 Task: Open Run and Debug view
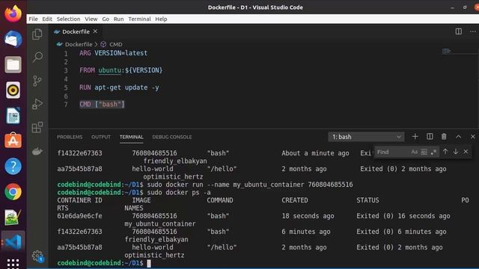pyautogui.click(x=37, y=104)
